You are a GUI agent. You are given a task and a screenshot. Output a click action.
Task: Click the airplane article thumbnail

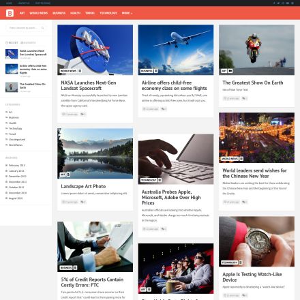coord(176,50)
